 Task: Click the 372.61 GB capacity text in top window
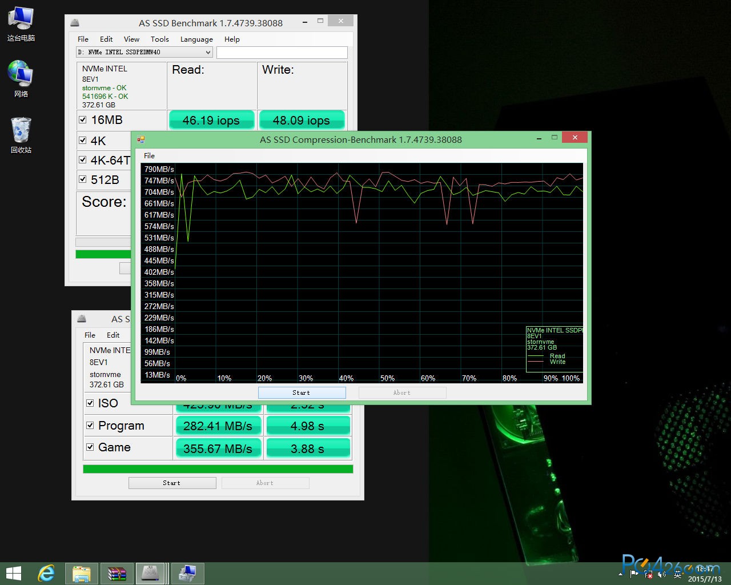point(99,105)
